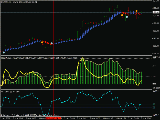Click the 3 Nov 02:07 time label

146,118
